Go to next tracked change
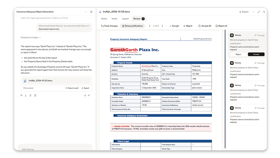The width and height of the screenshot is (280, 158). coord(162,26)
